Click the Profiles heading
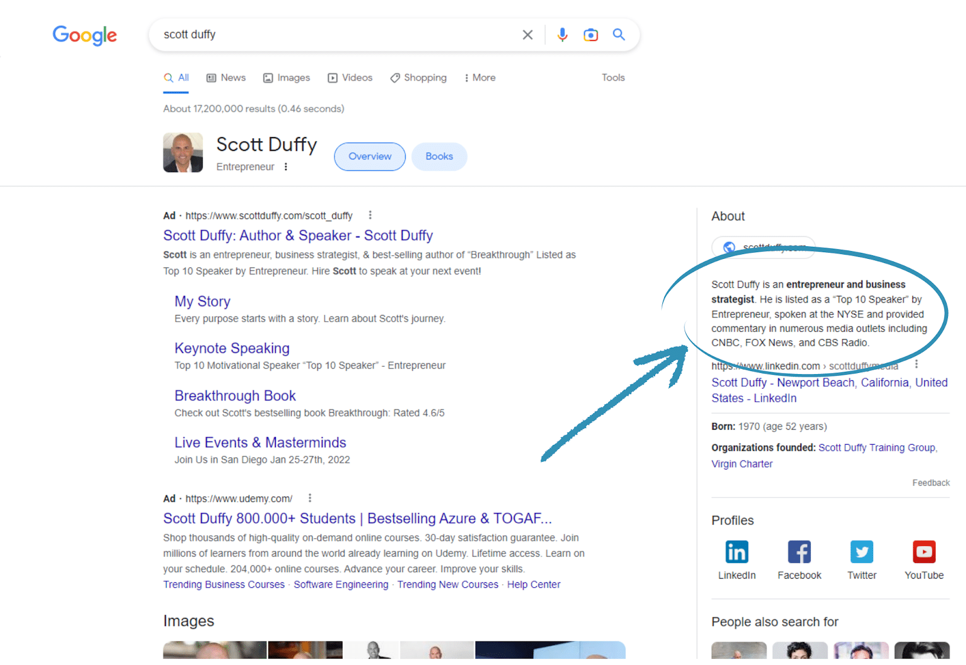 click(x=732, y=520)
